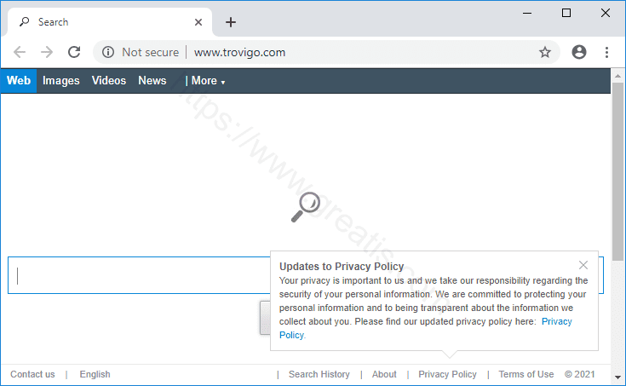Open Chrome's three-dot menu
Image resolution: width=626 pixels, height=386 pixels.
click(x=606, y=52)
